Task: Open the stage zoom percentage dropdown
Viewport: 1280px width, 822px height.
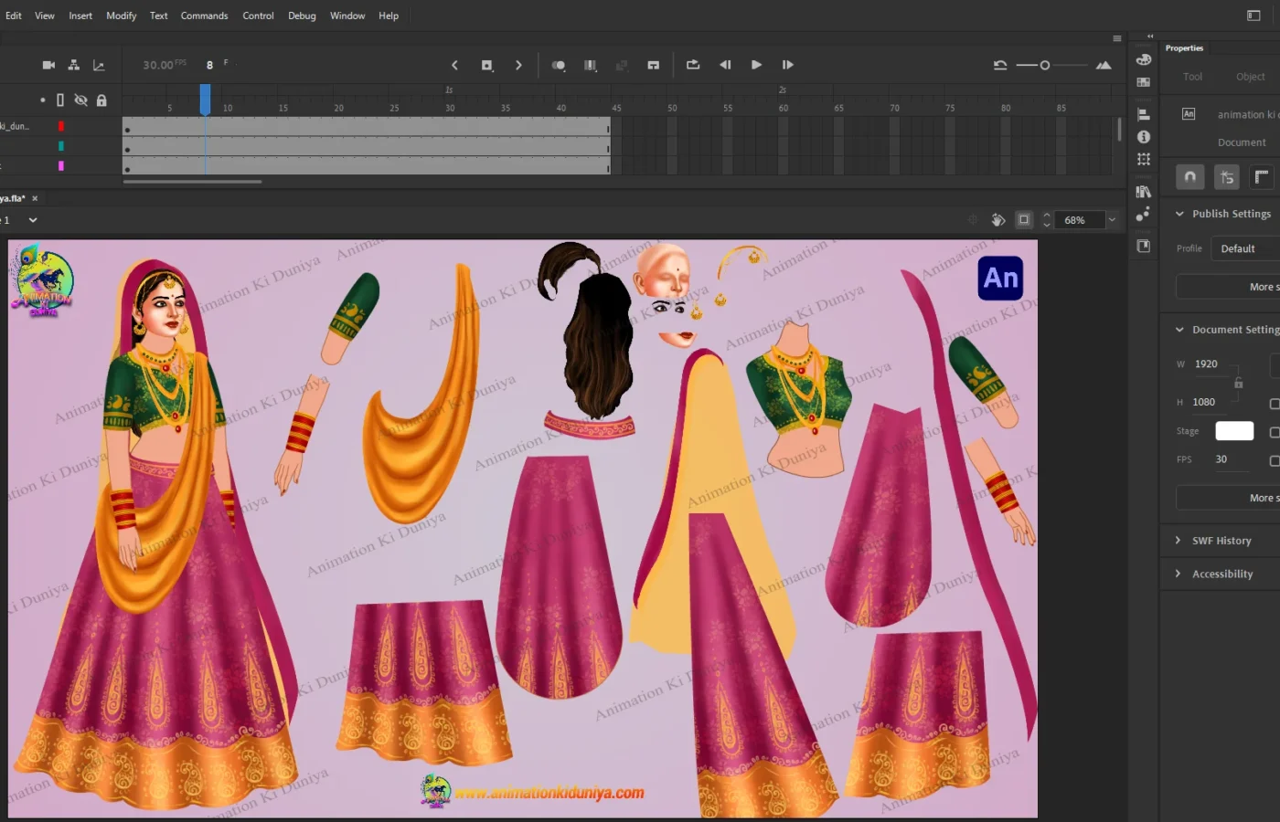Action: [x=1112, y=220]
